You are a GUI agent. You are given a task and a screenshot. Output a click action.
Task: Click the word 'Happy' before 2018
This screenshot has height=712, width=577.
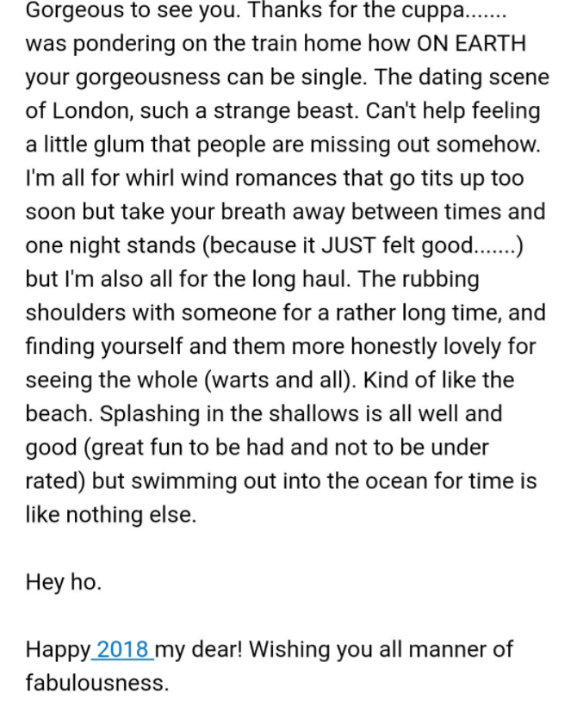click(59, 650)
